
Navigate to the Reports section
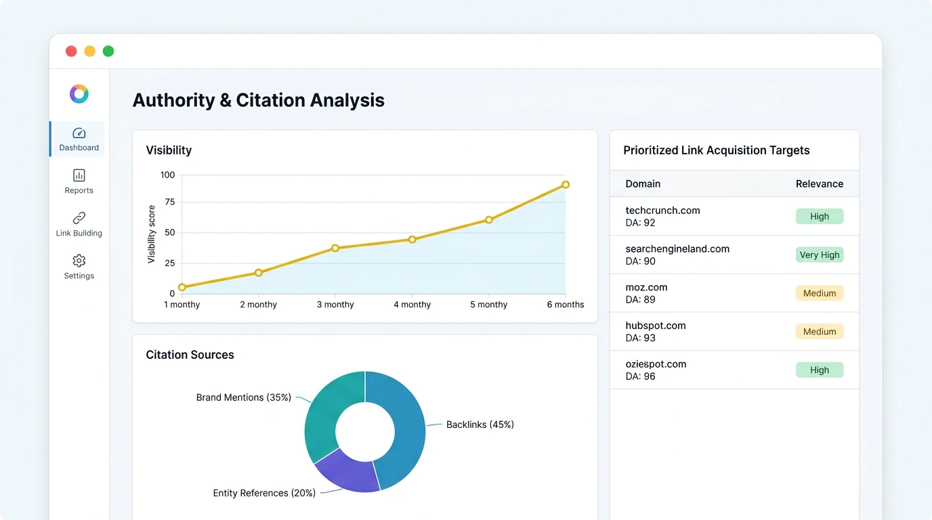point(79,183)
